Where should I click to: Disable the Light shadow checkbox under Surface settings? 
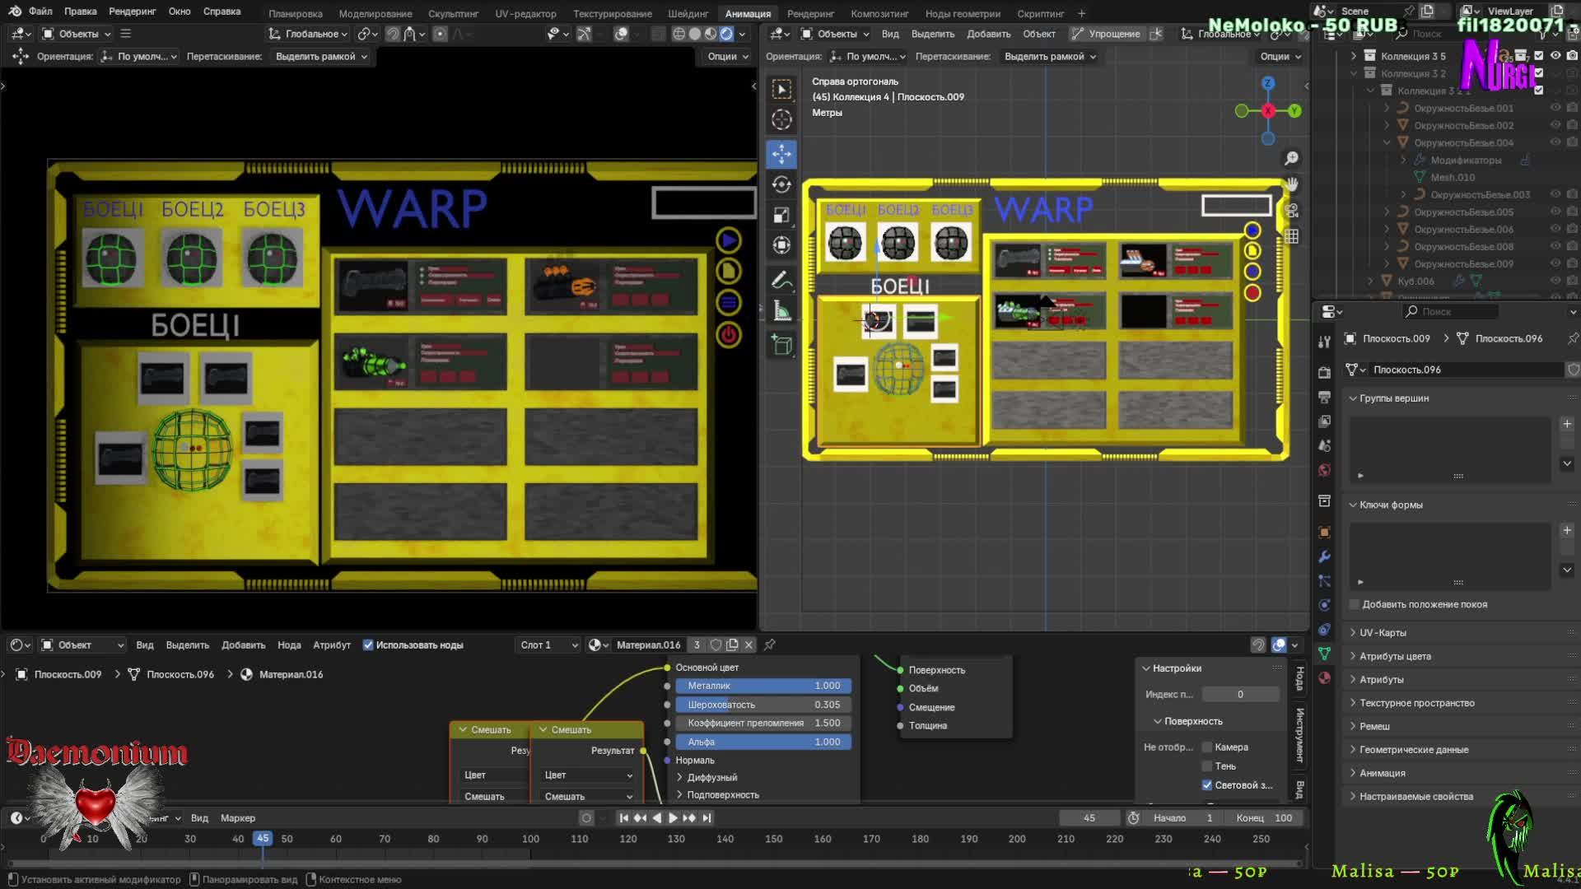coord(1207,785)
